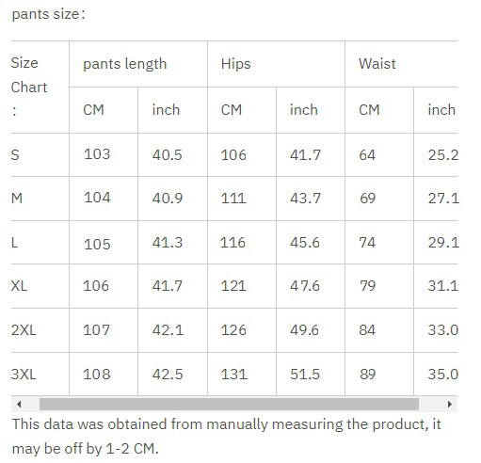The image size is (481, 463).
Task: Click the 33.0 waist inch cell
Action: click(x=436, y=330)
